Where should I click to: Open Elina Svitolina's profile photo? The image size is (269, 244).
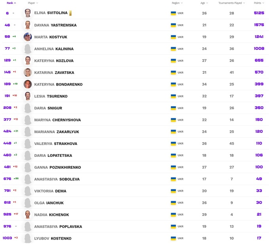coord(28,13)
